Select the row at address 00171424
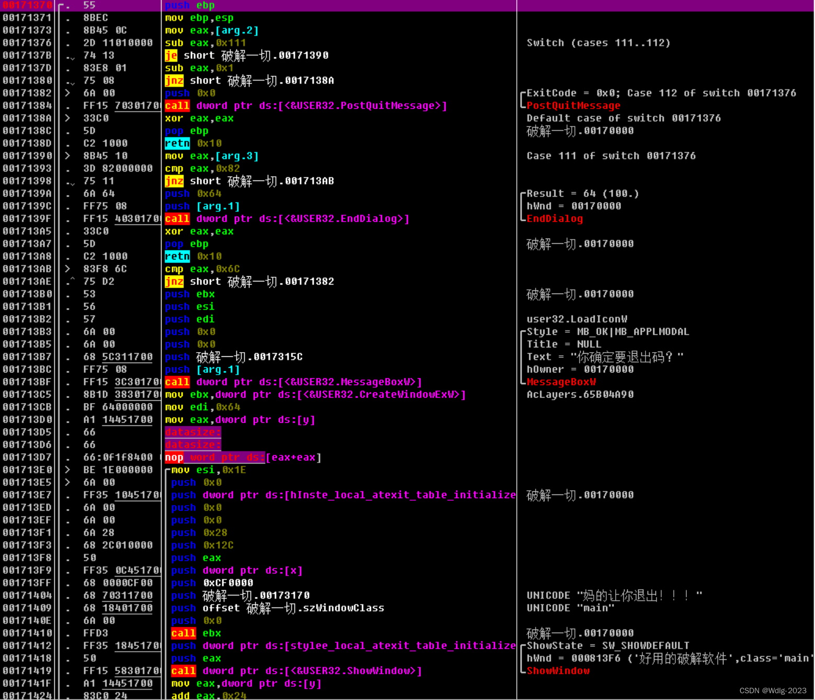815x700 pixels. pos(407,695)
